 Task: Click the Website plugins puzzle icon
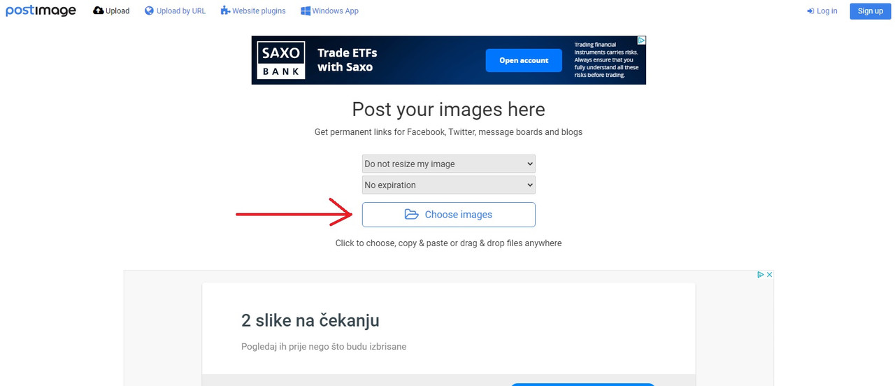pos(225,10)
